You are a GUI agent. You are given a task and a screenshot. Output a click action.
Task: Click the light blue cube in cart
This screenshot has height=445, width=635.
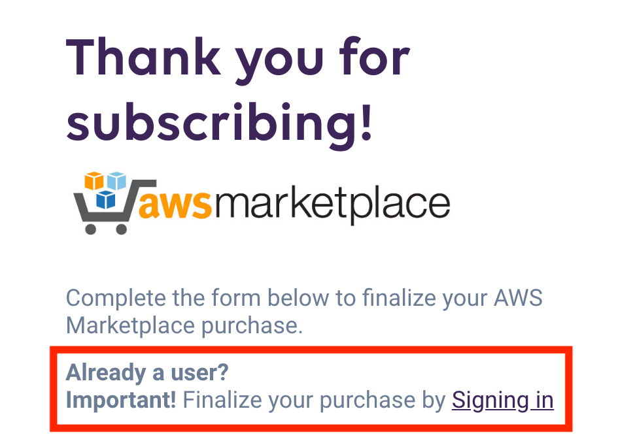[x=116, y=180]
